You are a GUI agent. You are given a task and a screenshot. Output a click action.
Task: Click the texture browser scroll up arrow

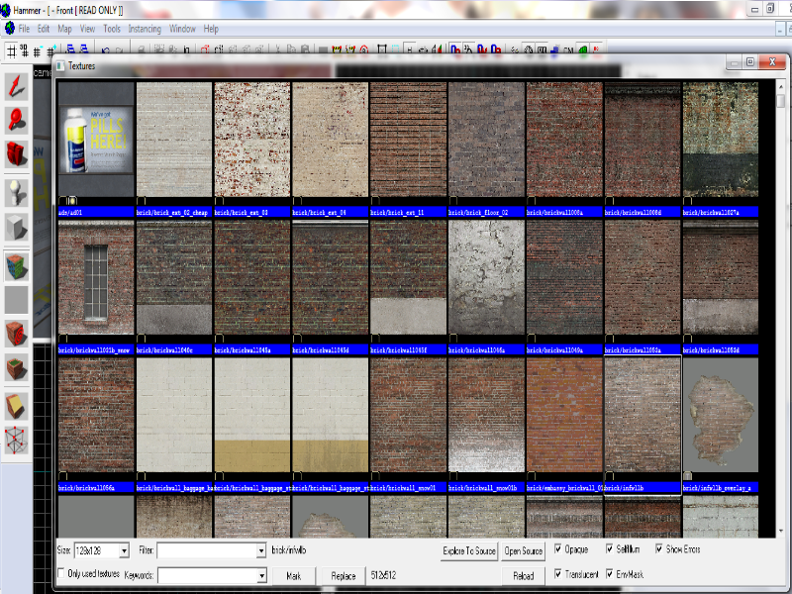click(781, 87)
